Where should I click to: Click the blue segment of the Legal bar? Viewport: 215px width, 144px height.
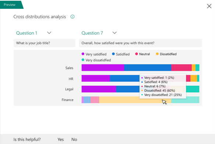pyautogui.click(x=128, y=89)
